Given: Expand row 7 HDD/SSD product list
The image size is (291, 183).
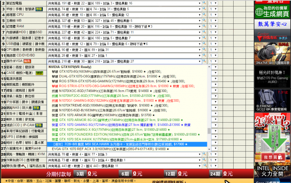Looking at the screenshot, I should pyautogui.click(x=124, y=32).
